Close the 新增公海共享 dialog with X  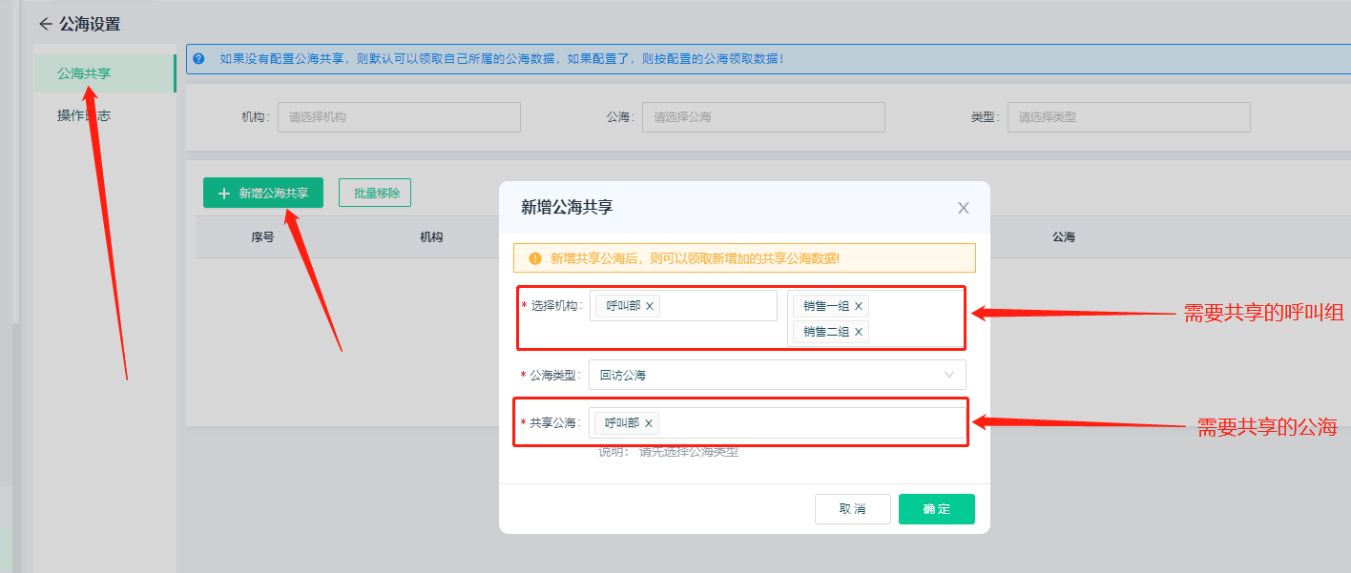coord(963,208)
